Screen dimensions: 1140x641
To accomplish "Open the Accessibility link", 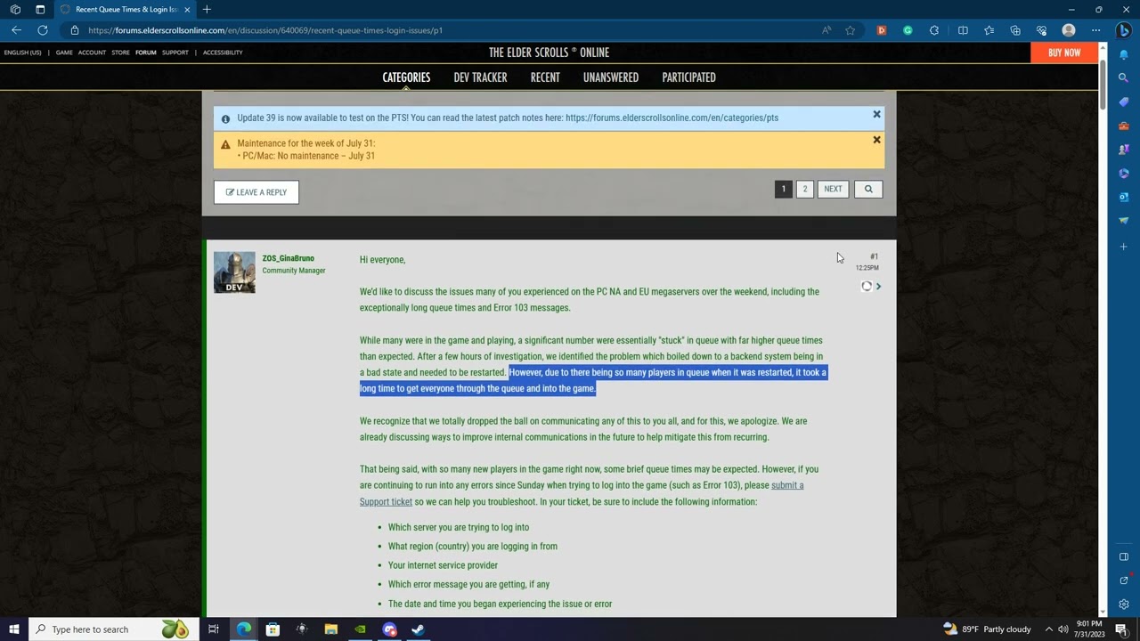I will click(x=223, y=53).
